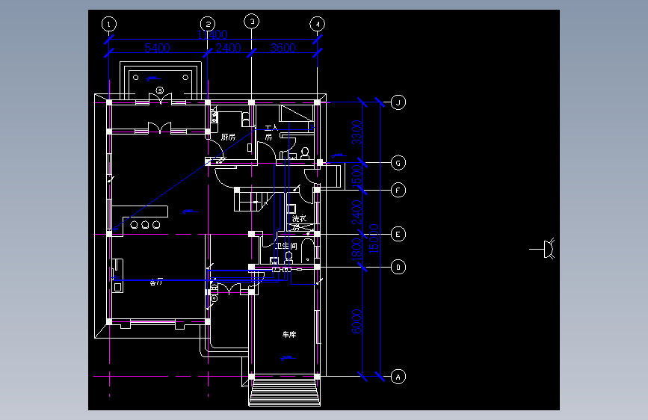Click the 客厅 living room label
Viewport: 648px width, 420px height.
pyautogui.click(x=156, y=282)
